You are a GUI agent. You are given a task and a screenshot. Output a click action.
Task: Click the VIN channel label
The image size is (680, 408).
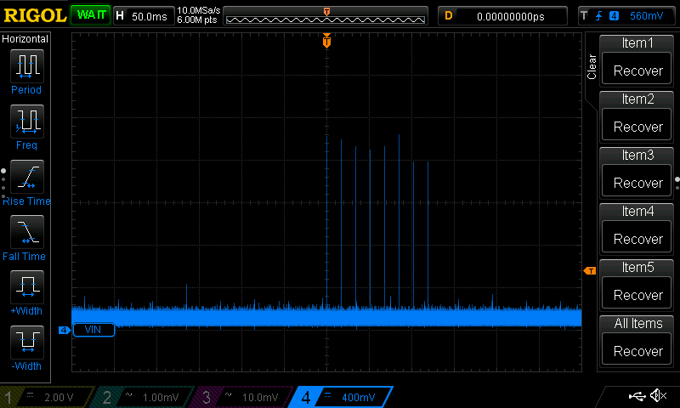[x=93, y=330]
